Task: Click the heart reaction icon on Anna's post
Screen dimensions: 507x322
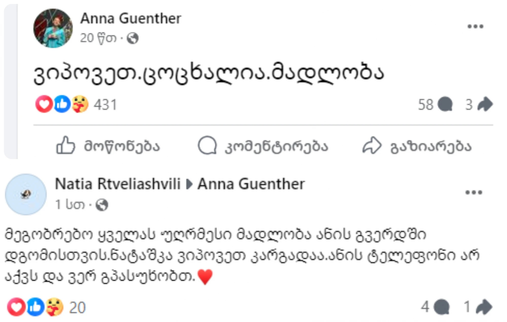Action: [x=44, y=104]
